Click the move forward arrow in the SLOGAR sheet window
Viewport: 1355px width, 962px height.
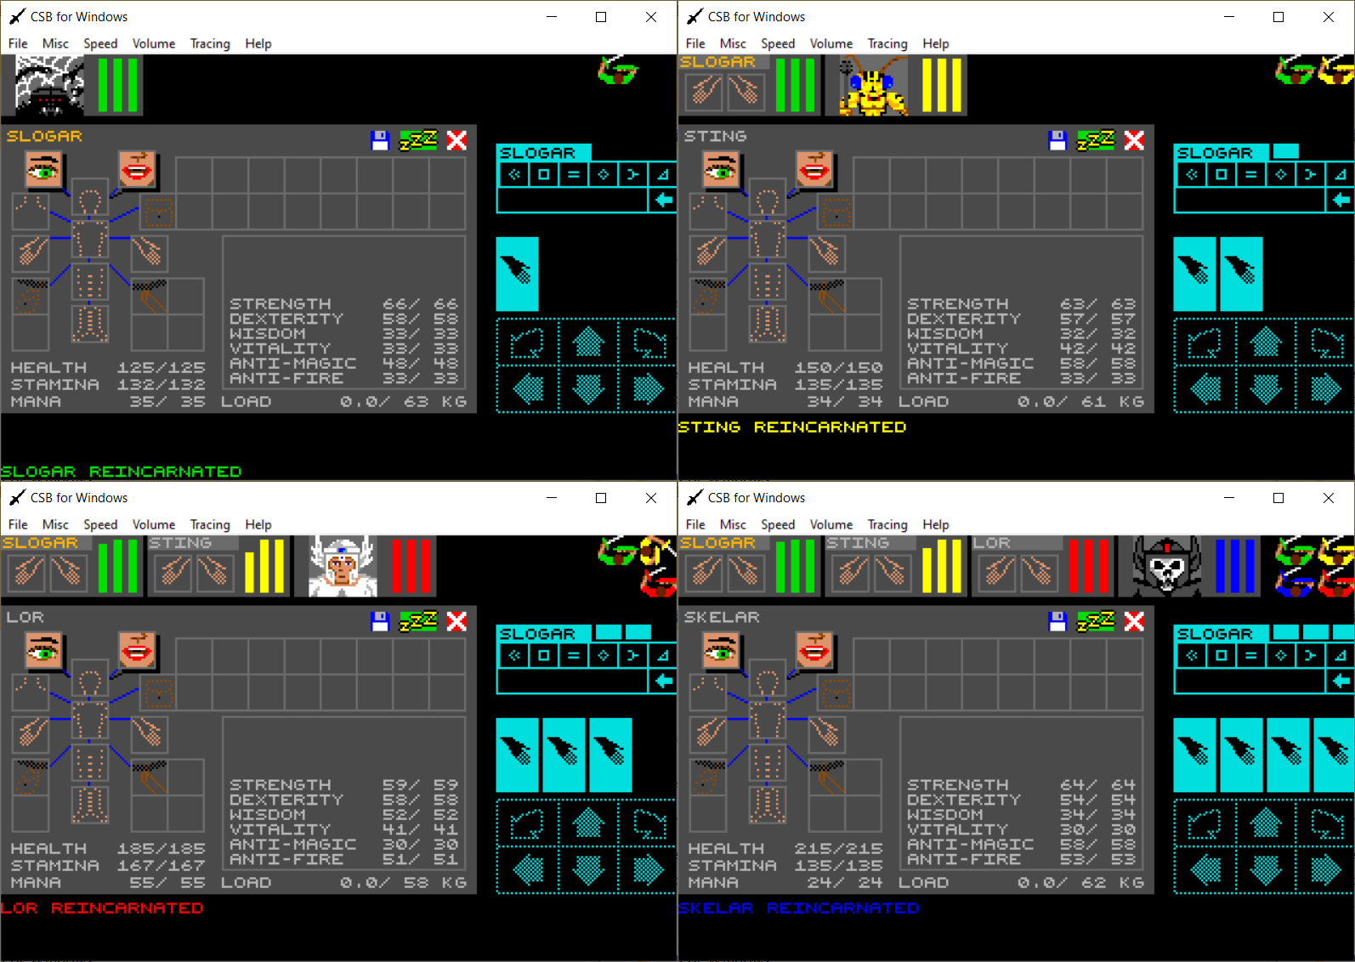587,342
